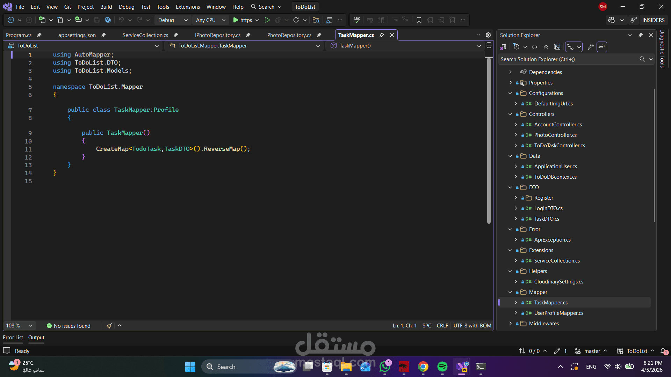Open the master branch selector
The image size is (671, 377).
592,351
